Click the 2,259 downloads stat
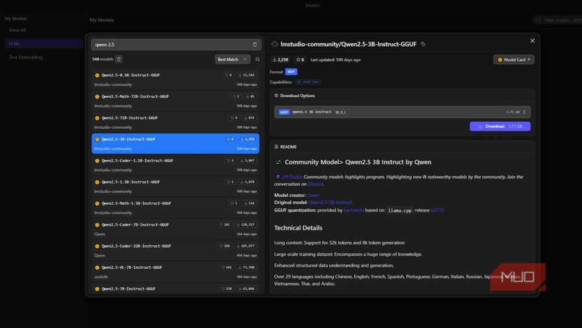Image resolution: width=582 pixels, height=328 pixels. (281, 59)
